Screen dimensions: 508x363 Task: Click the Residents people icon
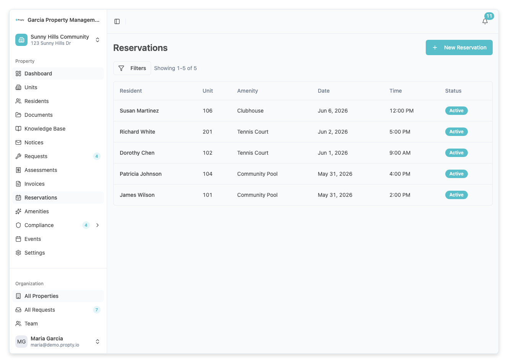tap(18, 101)
